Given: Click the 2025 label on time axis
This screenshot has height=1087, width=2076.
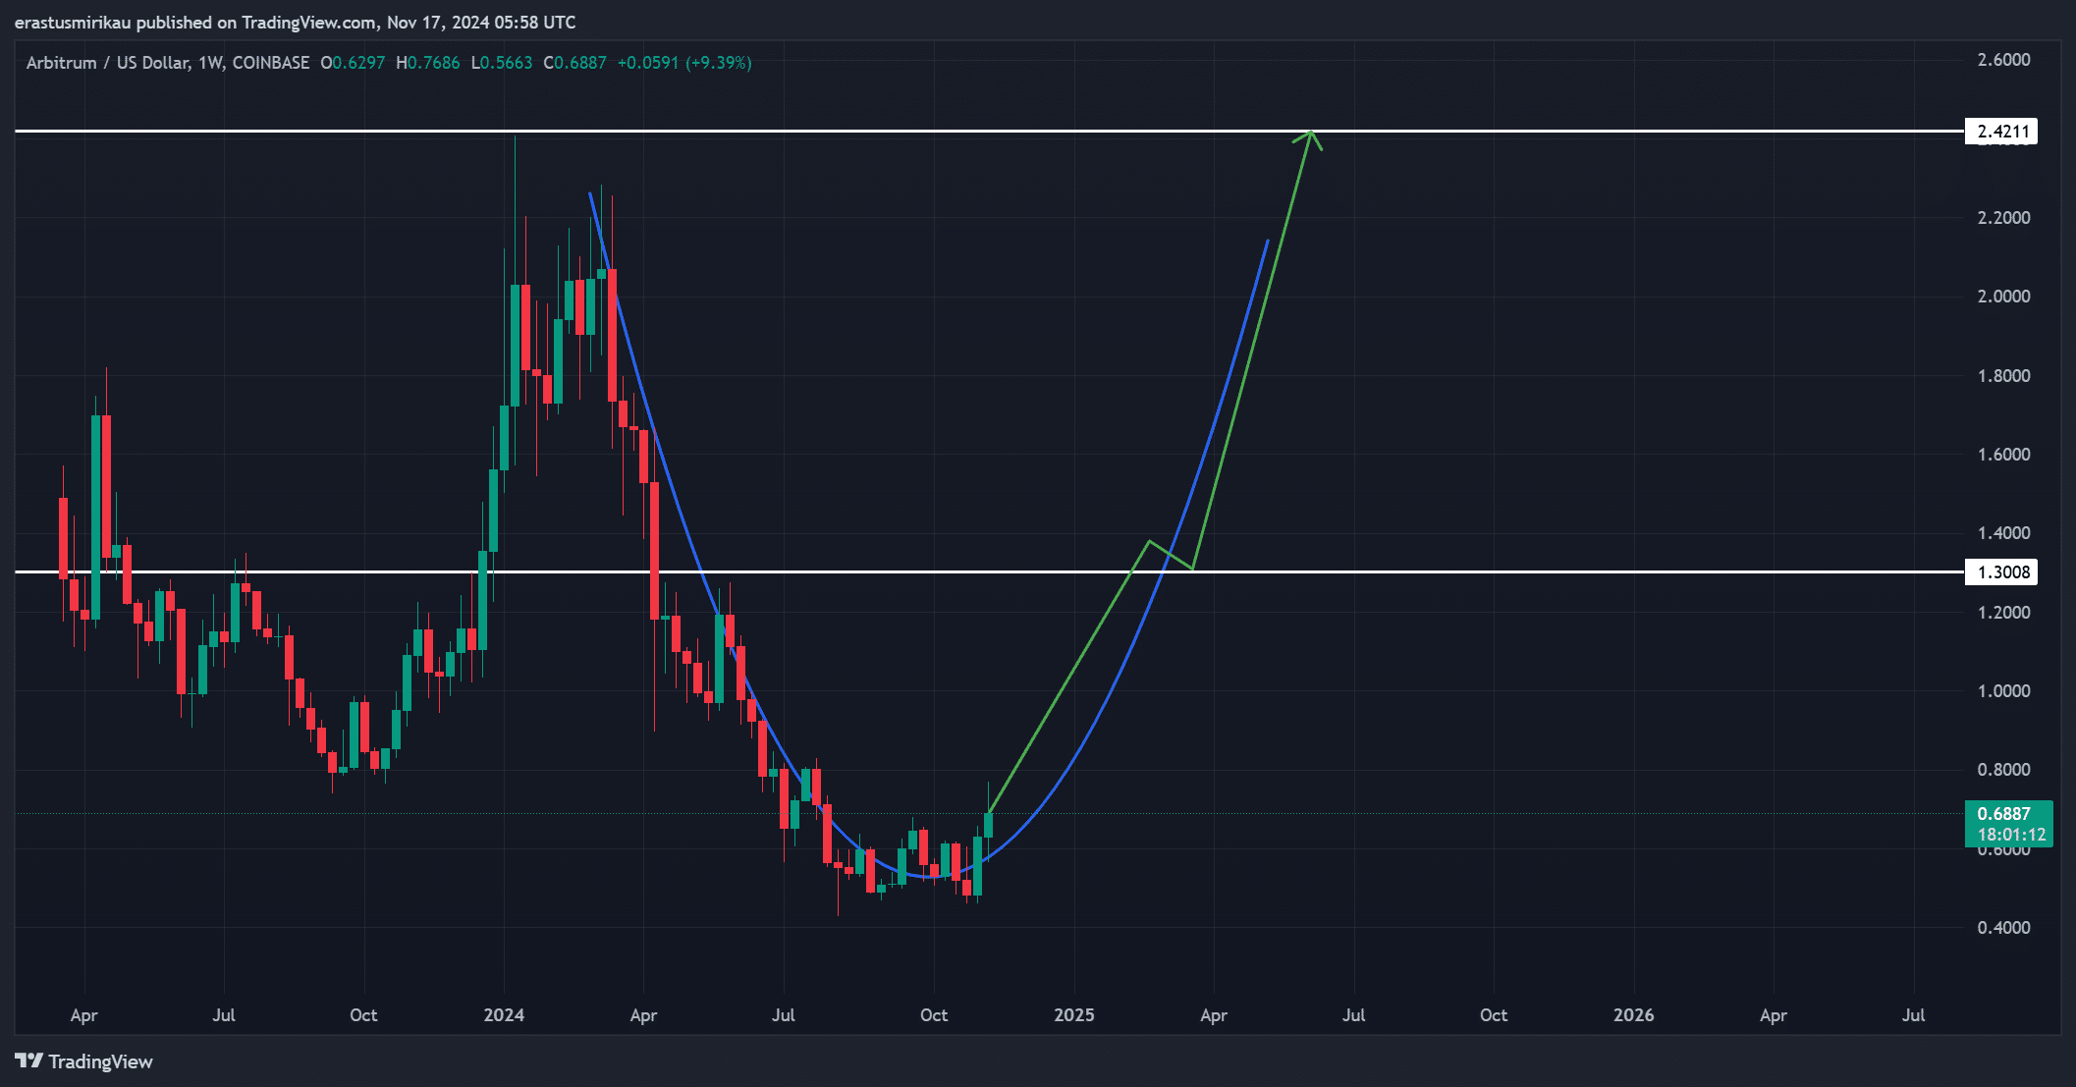Looking at the screenshot, I should click(1073, 1015).
